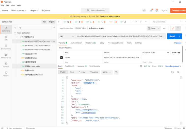The width and height of the screenshot is (186, 129).
Task: Switch to the Authorization tab
Action: 76,43
